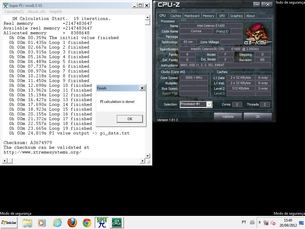Minimize the CPU-Z window

tap(257, 4)
